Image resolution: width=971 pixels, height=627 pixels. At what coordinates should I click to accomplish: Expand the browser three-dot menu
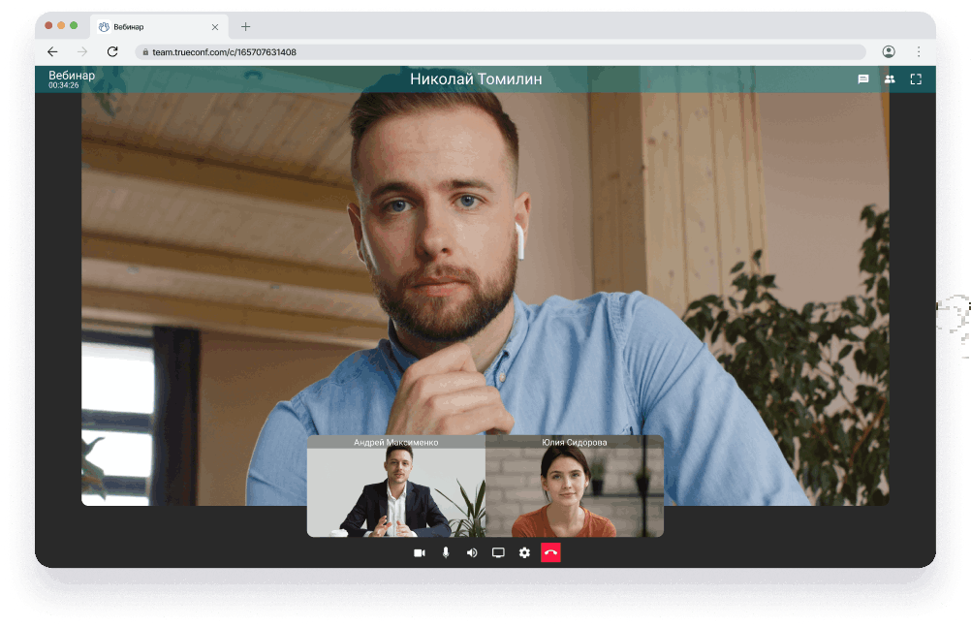[918, 51]
